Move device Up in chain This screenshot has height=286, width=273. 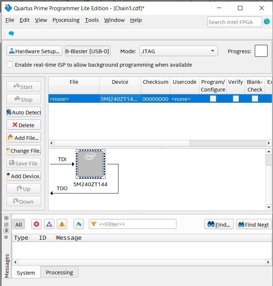[x=24, y=189]
